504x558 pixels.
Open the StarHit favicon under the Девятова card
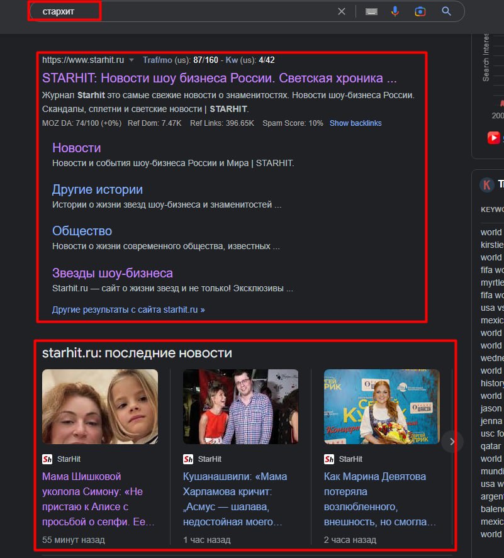tap(329, 459)
